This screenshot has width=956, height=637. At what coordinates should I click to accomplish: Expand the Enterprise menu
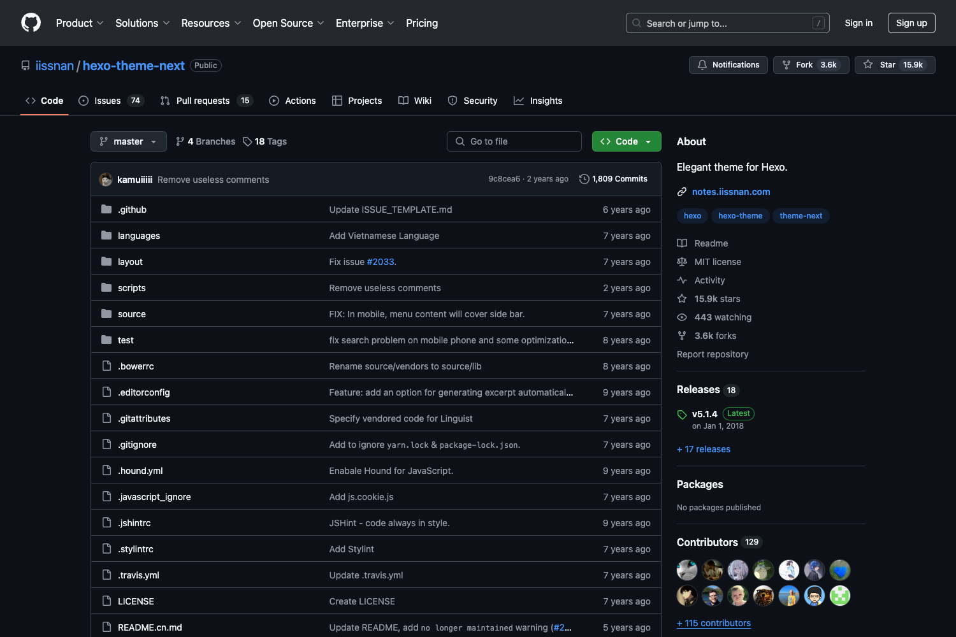click(365, 23)
